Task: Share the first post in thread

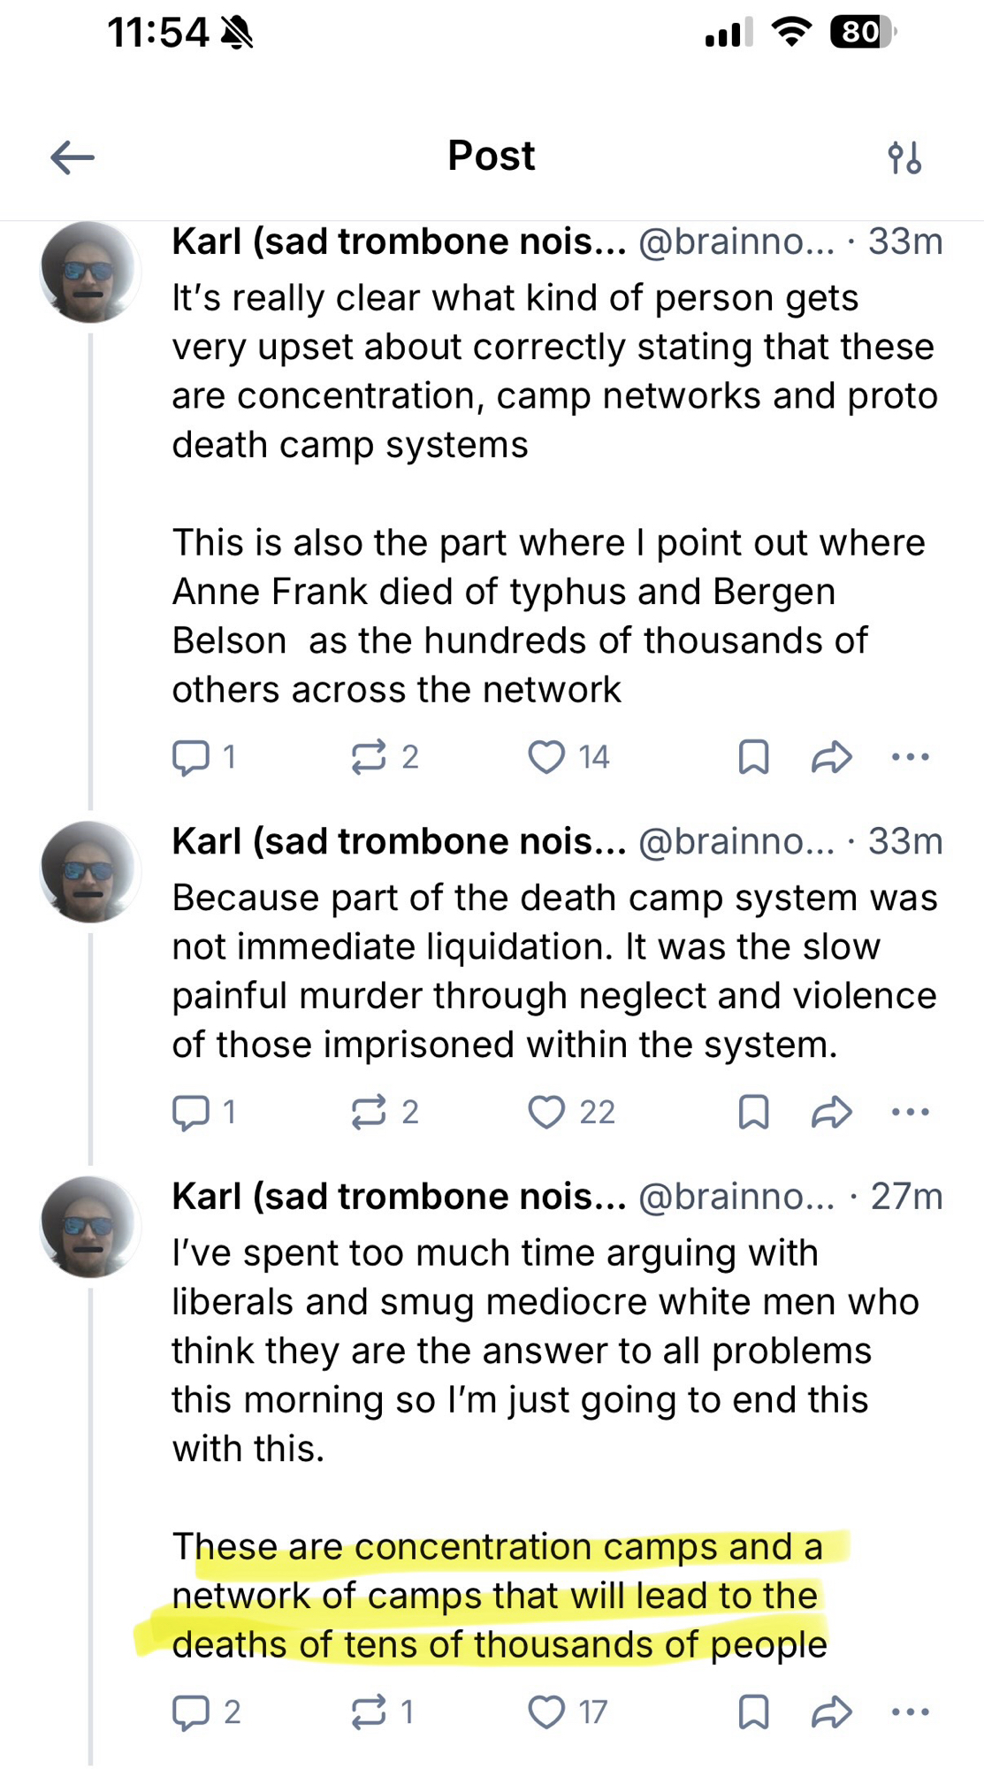Action: click(x=831, y=757)
